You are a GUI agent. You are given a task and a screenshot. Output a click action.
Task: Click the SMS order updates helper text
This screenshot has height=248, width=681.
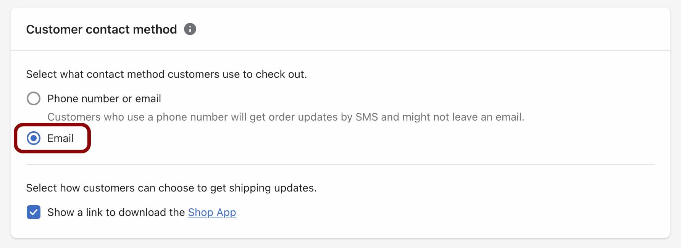[x=286, y=117]
